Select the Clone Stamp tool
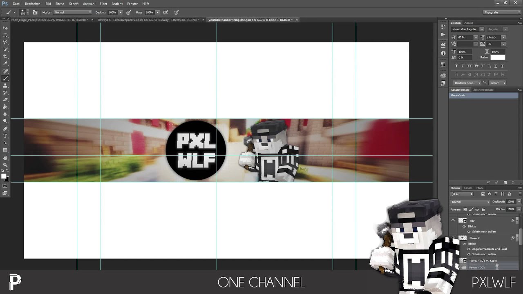 pyautogui.click(x=5, y=85)
